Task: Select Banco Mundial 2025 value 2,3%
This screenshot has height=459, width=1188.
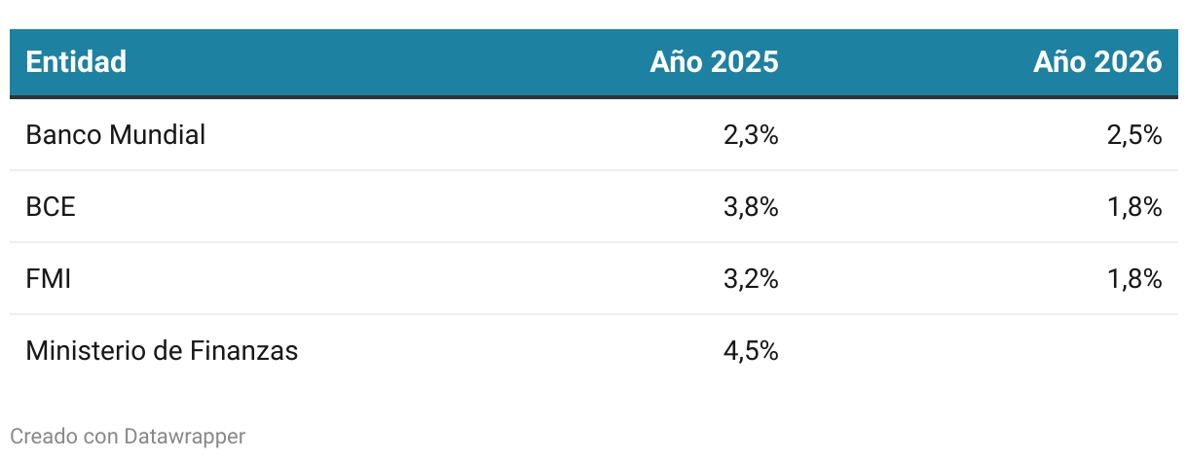Action: point(751,135)
